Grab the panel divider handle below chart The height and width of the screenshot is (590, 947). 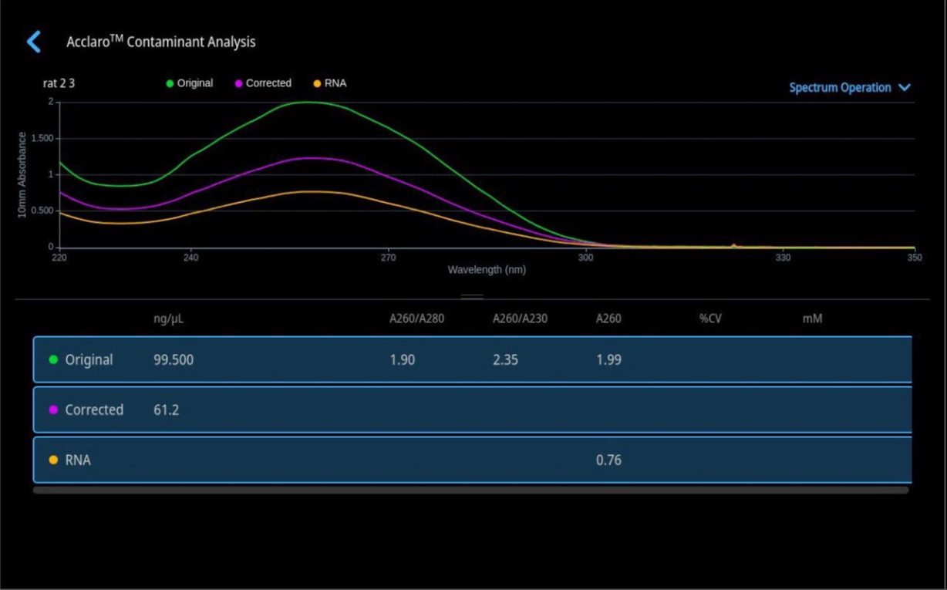click(x=472, y=296)
